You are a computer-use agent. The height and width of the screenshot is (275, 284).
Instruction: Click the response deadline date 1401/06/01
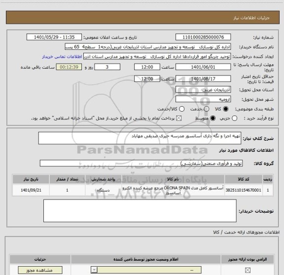click(203, 67)
